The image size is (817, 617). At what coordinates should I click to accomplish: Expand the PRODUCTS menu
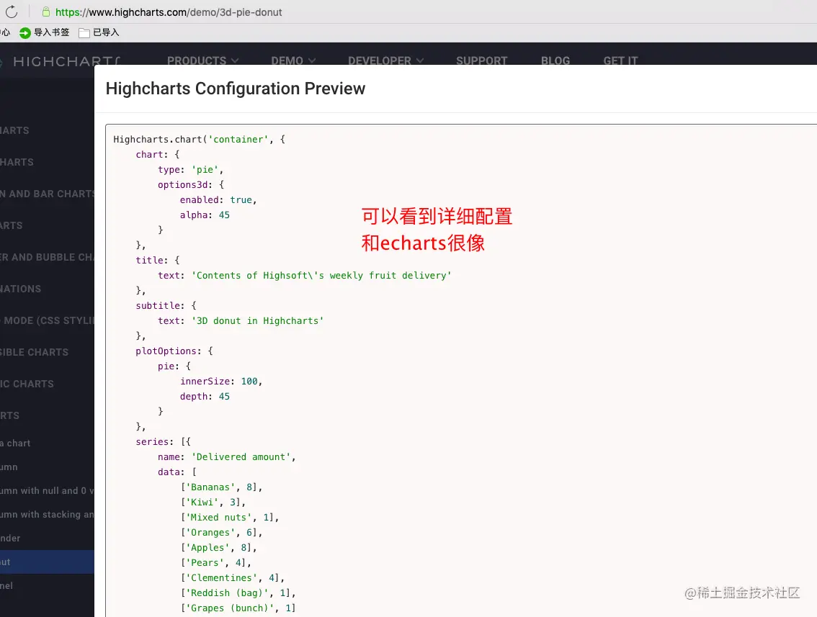tap(202, 60)
